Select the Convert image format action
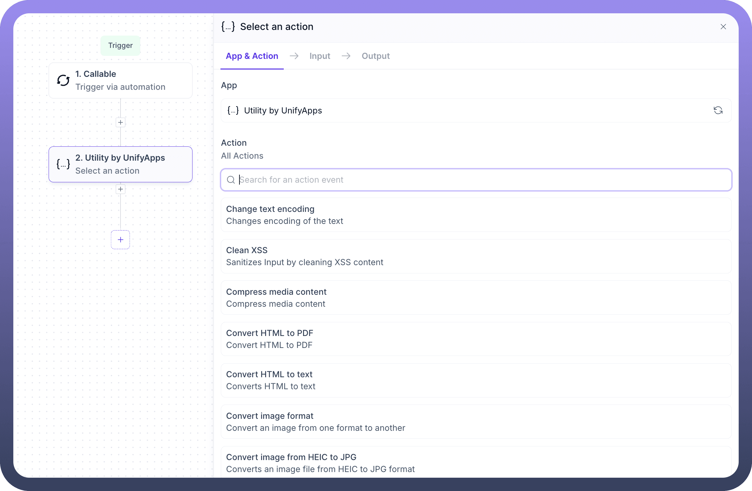 tap(476, 422)
